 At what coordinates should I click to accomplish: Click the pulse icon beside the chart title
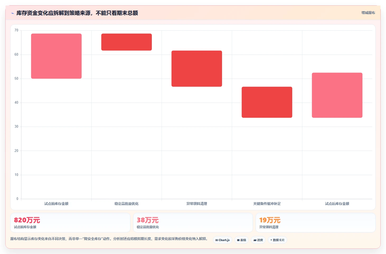(12, 13)
